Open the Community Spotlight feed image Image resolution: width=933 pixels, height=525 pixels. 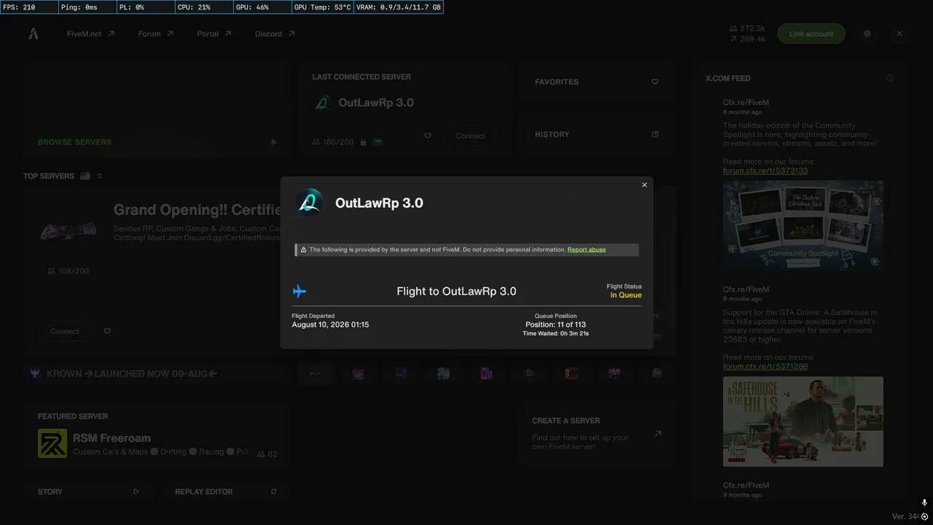(x=803, y=226)
